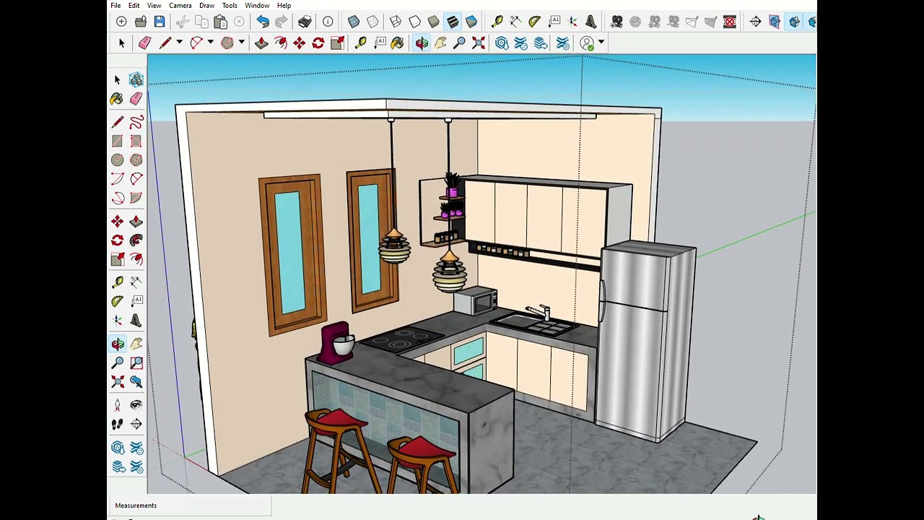Open the Help menu

point(284,6)
